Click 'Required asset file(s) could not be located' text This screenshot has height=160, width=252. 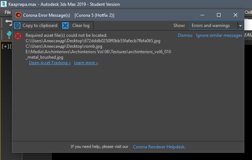click(66, 35)
